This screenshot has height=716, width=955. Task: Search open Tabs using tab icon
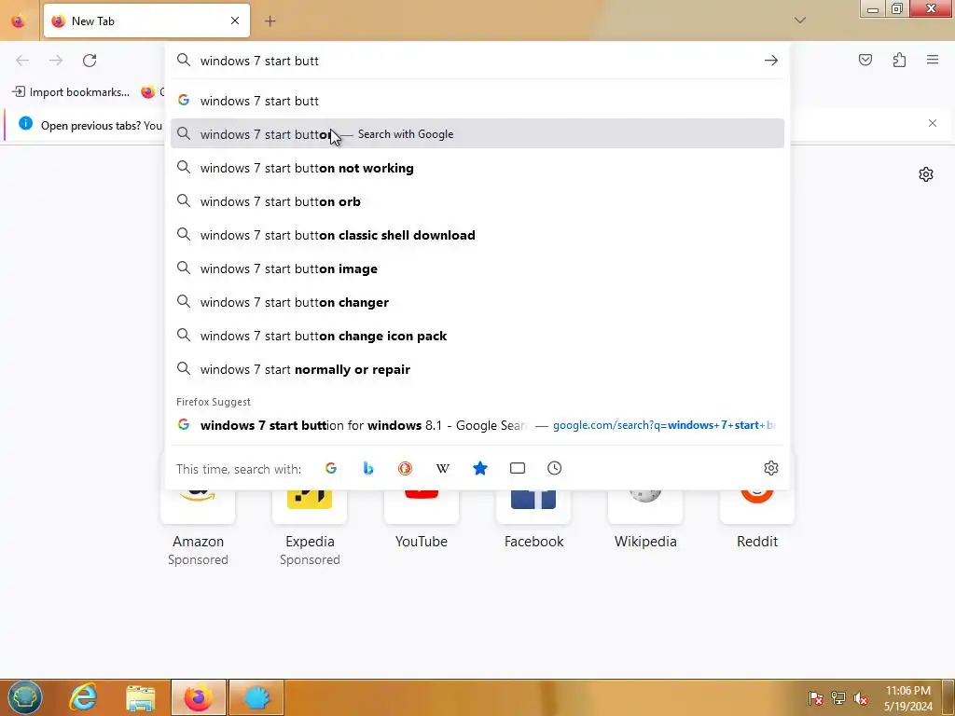[517, 468]
